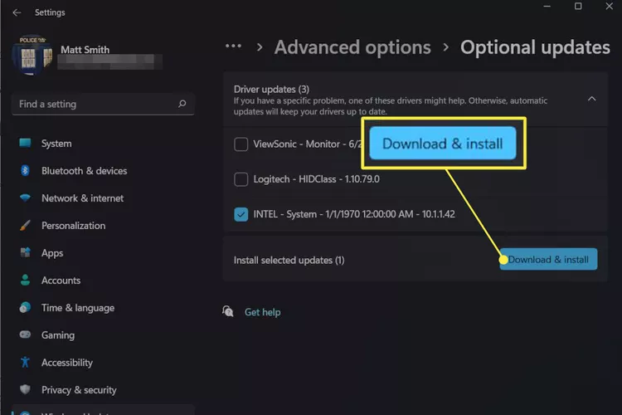Screen dimensions: 622x415
Task: Collapse the Driver updates section chevron
Action: tap(591, 99)
